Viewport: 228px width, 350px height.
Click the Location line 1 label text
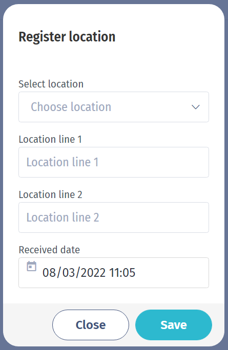[50, 139]
